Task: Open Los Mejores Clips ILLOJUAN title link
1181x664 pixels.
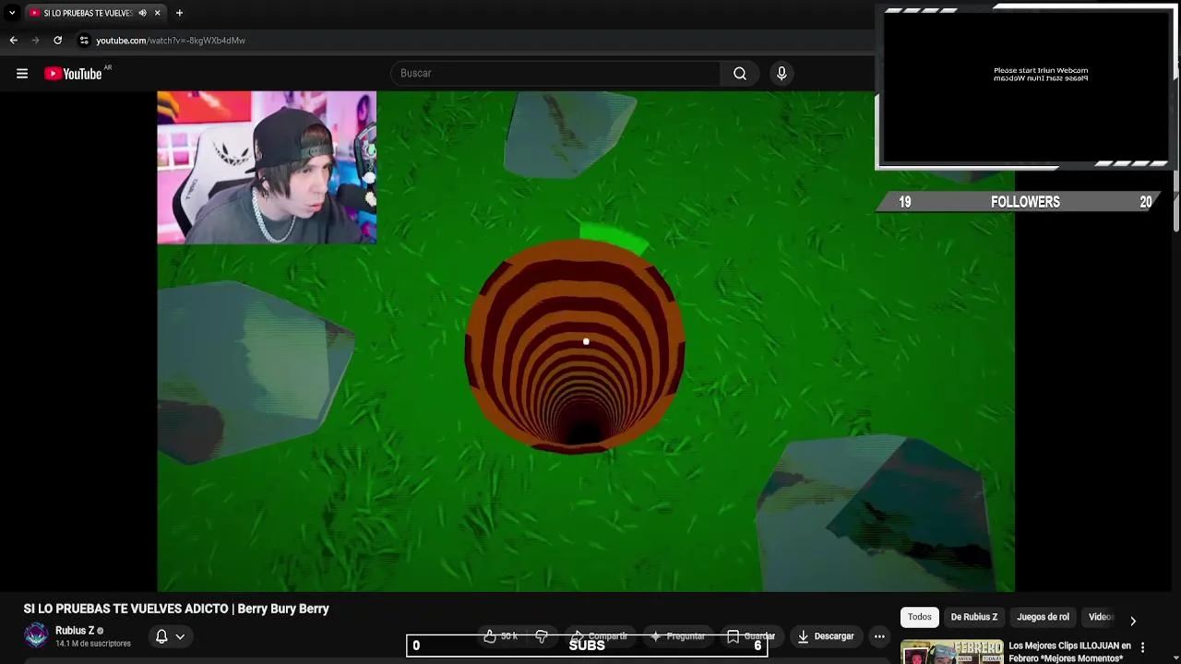Action: (1070, 652)
